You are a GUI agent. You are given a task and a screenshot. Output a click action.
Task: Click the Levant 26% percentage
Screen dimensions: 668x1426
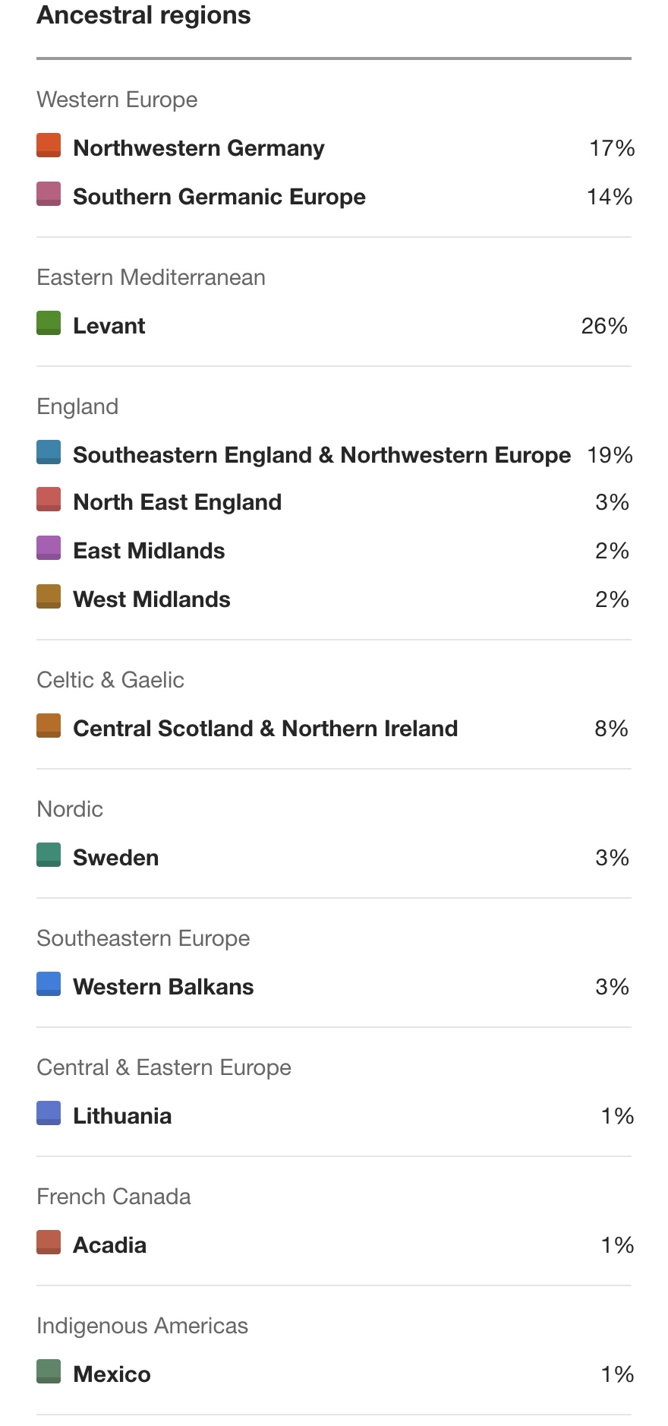pyautogui.click(x=604, y=326)
